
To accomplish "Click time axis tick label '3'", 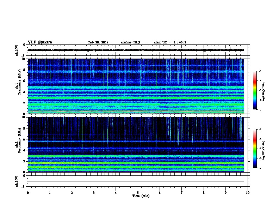I will (94, 192).
